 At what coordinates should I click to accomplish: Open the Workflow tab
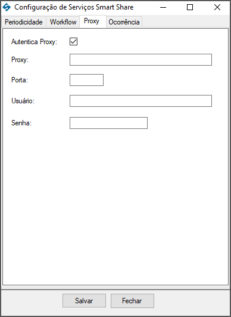click(63, 22)
